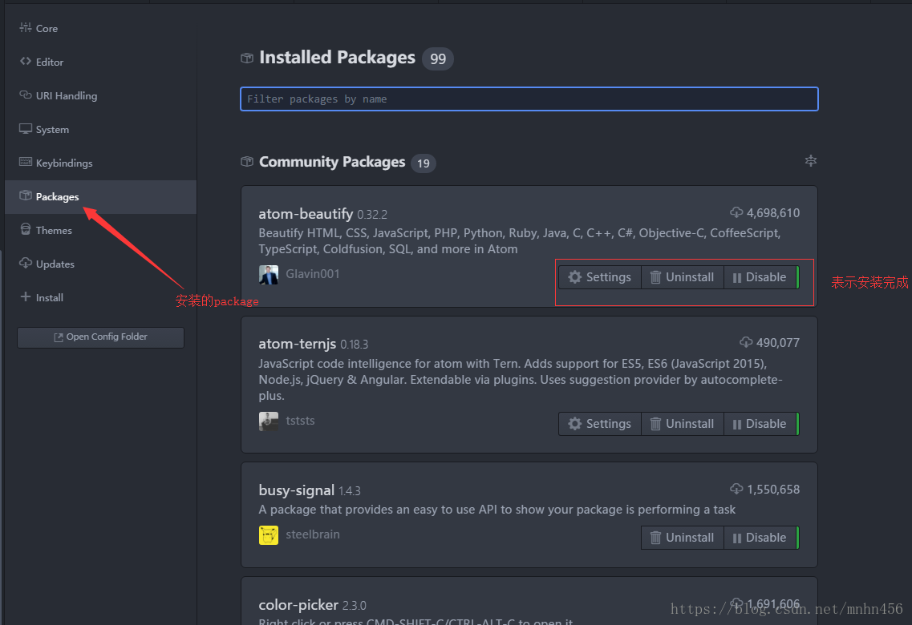Click the Keybindings keyboard icon
The image size is (912, 625).
click(25, 162)
